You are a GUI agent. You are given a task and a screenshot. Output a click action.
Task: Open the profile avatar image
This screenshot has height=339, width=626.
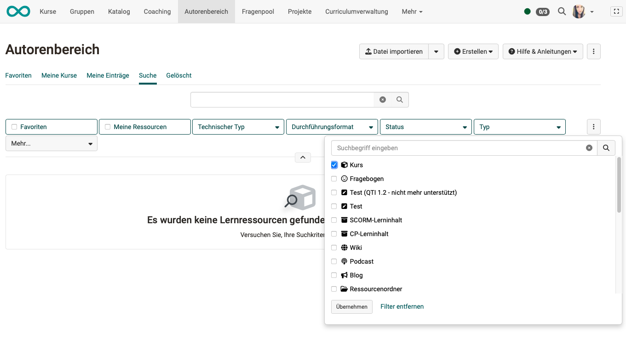click(x=579, y=11)
